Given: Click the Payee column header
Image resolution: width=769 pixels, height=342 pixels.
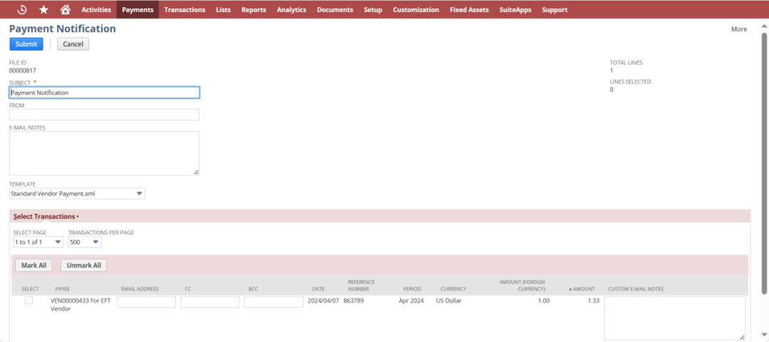Looking at the screenshot, I should (x=63, y=289).
